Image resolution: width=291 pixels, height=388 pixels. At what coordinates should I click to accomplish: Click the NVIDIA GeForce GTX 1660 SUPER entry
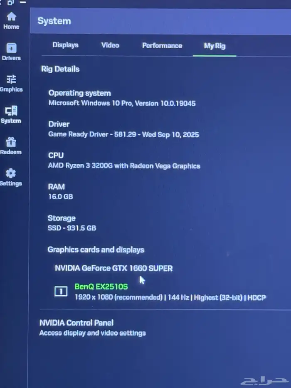pos(113,268)
